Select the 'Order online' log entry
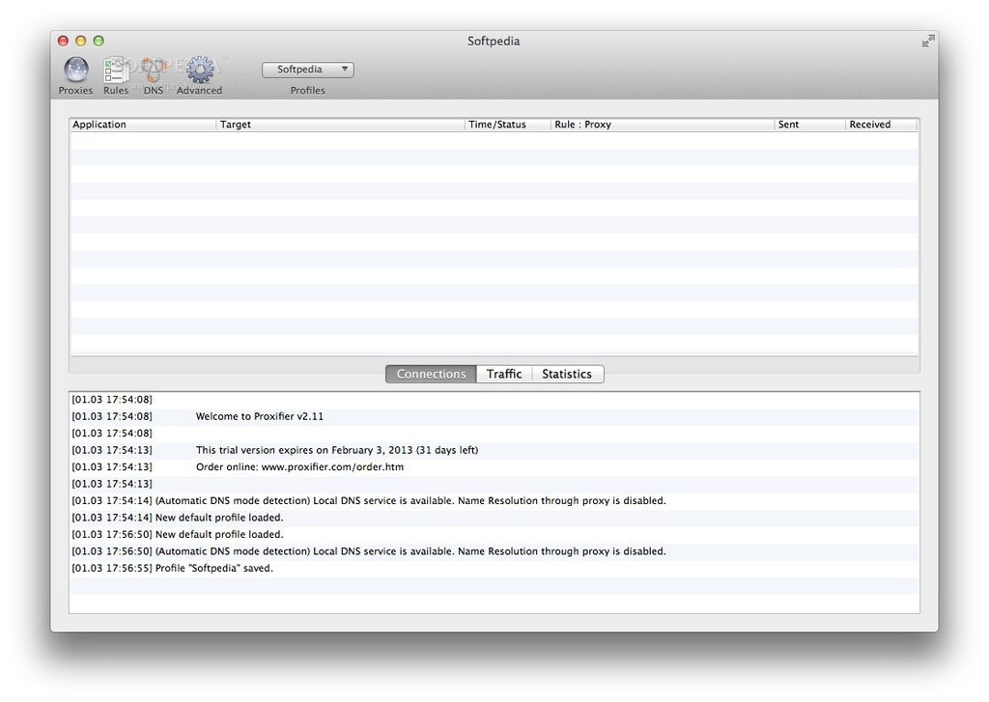This screenshot has height=702, width=989. [x=299, y=467]
